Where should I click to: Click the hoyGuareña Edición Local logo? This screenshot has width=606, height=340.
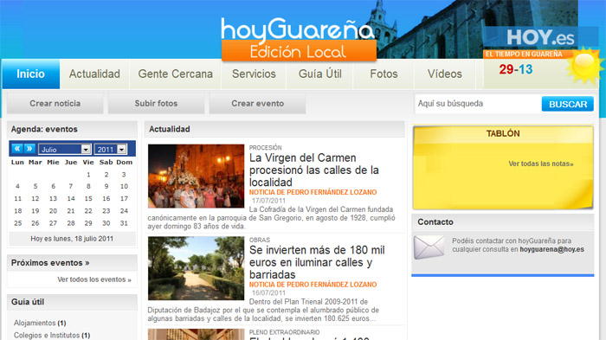(x=298, y=40)
